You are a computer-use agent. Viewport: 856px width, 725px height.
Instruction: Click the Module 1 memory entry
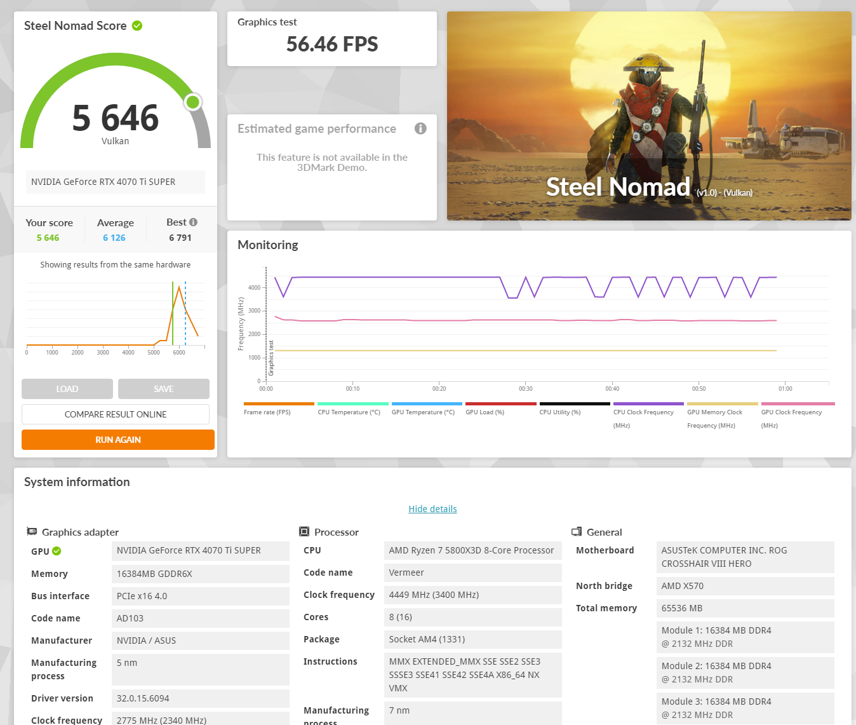[x=746, y=637]
